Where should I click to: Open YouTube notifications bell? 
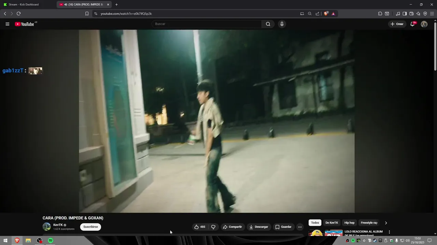(x=412, y=24)
